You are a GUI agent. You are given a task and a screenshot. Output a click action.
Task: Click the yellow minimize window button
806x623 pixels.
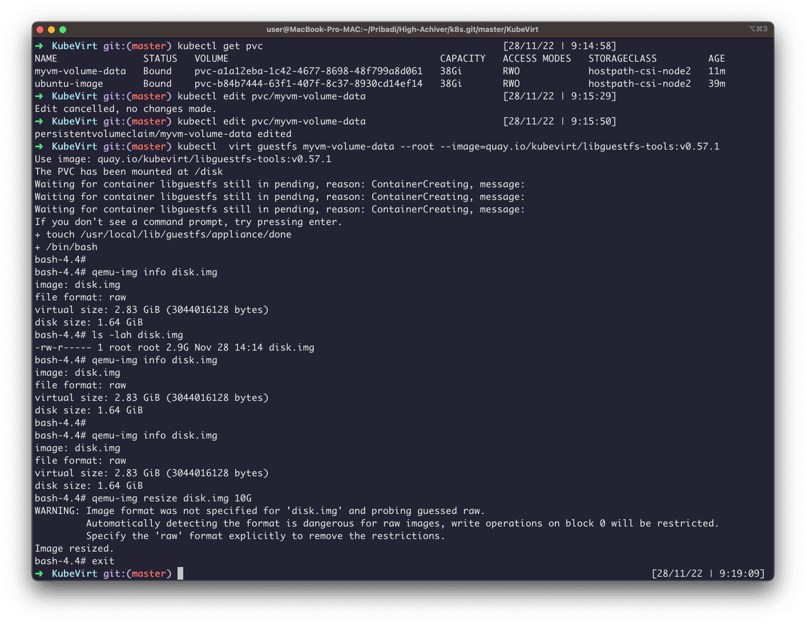51,30
